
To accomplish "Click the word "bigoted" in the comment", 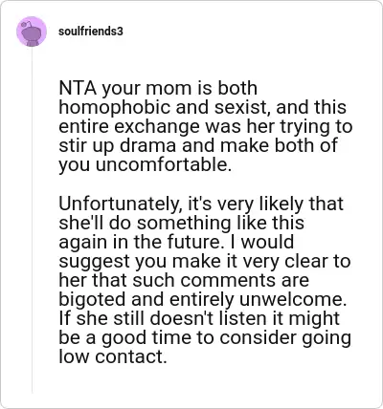I will (92, 300).
